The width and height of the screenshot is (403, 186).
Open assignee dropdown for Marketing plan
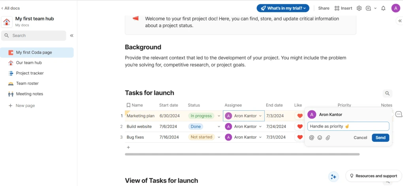260,116
